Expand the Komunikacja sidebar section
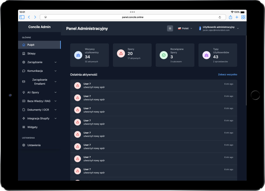265x191 pixels. (x=39, y=71)
